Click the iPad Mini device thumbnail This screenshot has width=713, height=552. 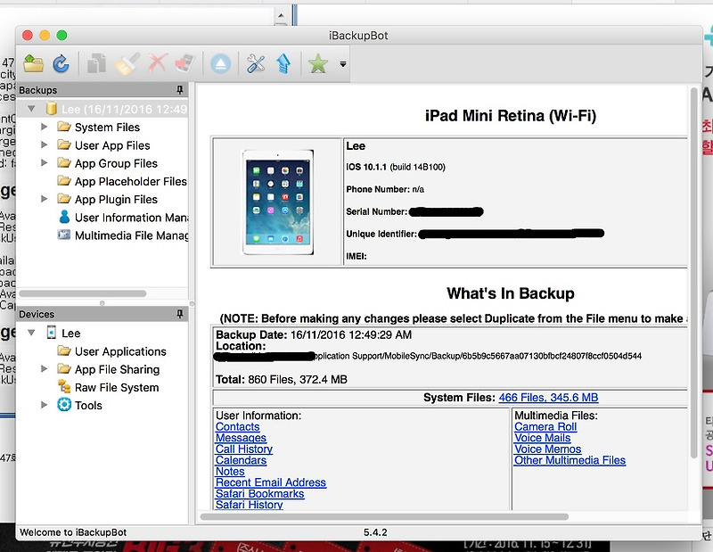pos(278,202)
